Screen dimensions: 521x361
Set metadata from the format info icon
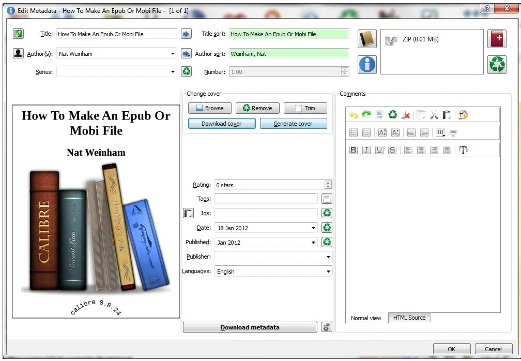pos(367,65)
